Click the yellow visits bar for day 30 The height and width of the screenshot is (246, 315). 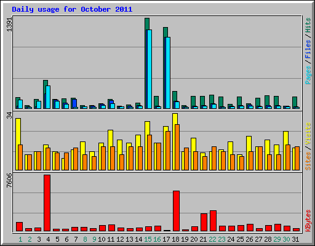pos(285,138)
